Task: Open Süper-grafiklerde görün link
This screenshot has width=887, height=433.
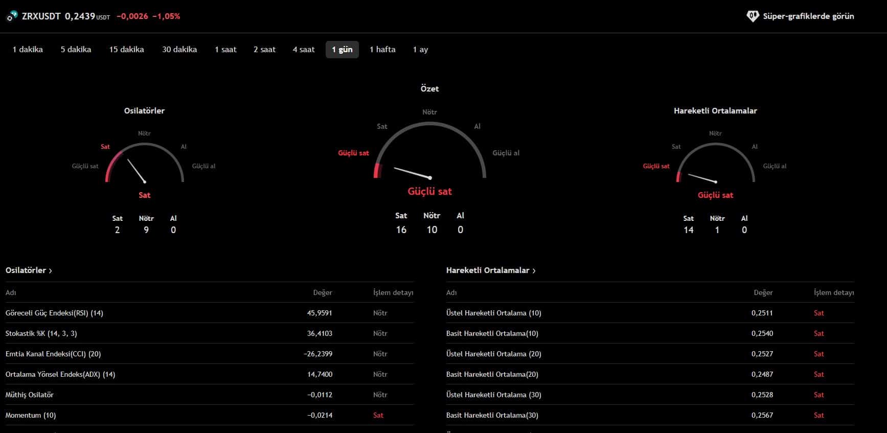Action: point(808,16)
